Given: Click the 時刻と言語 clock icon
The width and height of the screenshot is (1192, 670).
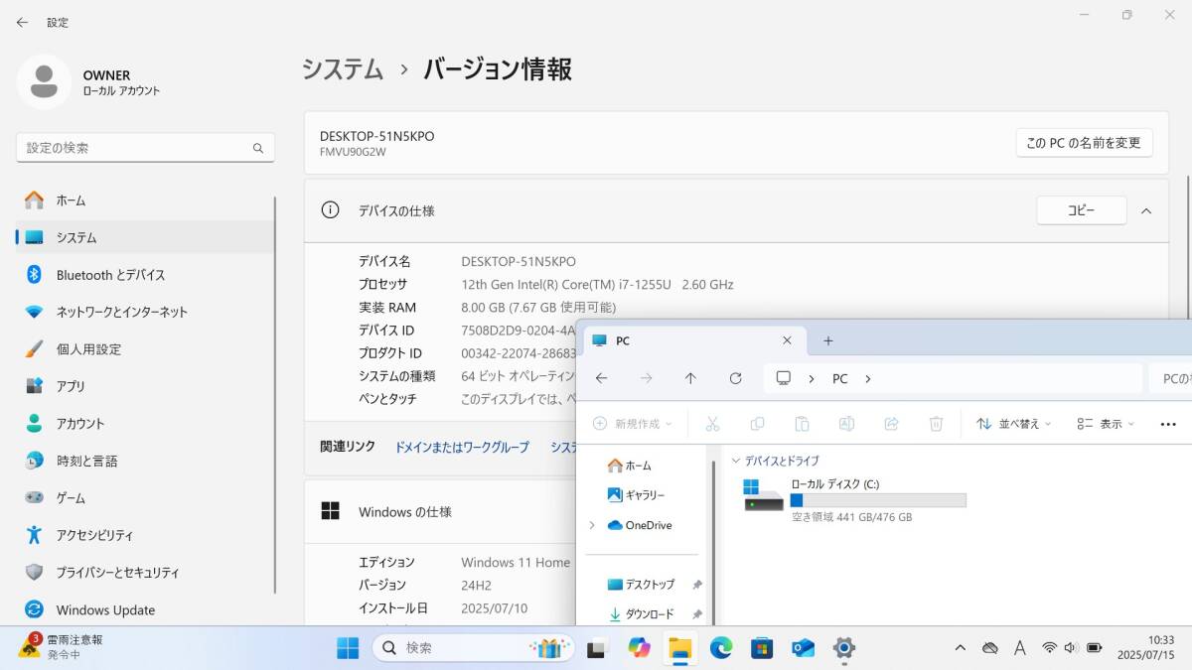Looking at the screenshot, I should 34,461.
